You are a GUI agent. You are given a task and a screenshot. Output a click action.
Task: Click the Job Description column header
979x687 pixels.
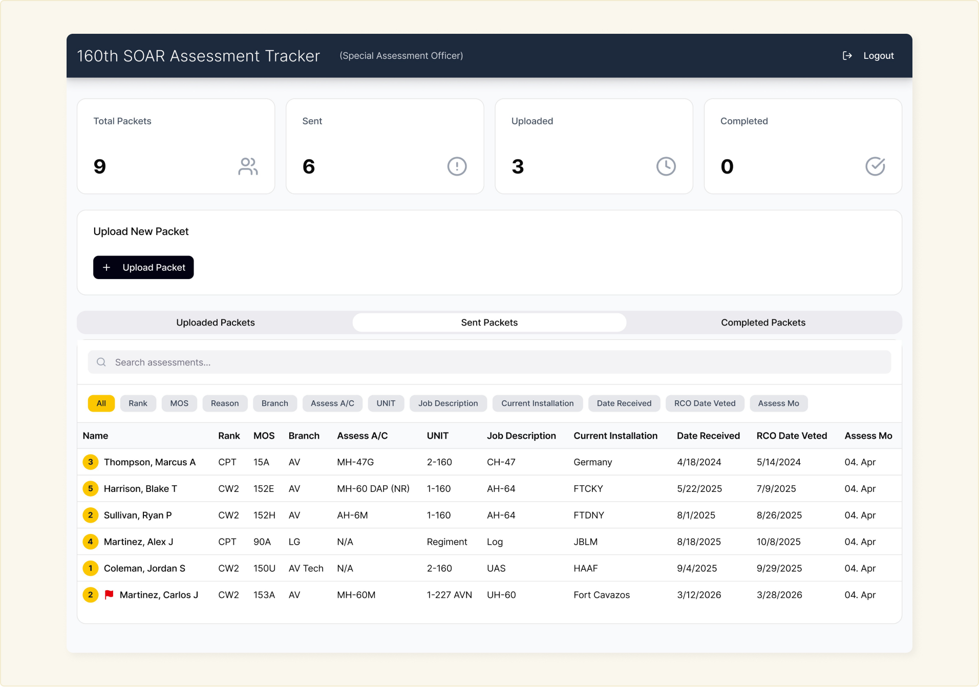[521, 436]
